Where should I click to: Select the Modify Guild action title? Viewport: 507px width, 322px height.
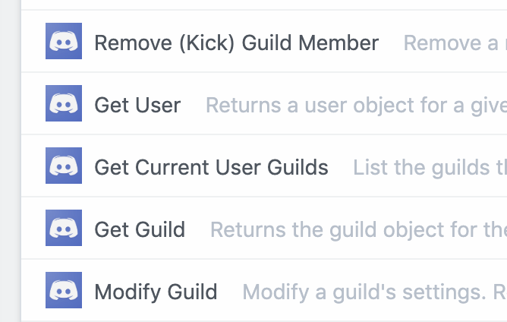pyautogui.click(x=156, y=292)
